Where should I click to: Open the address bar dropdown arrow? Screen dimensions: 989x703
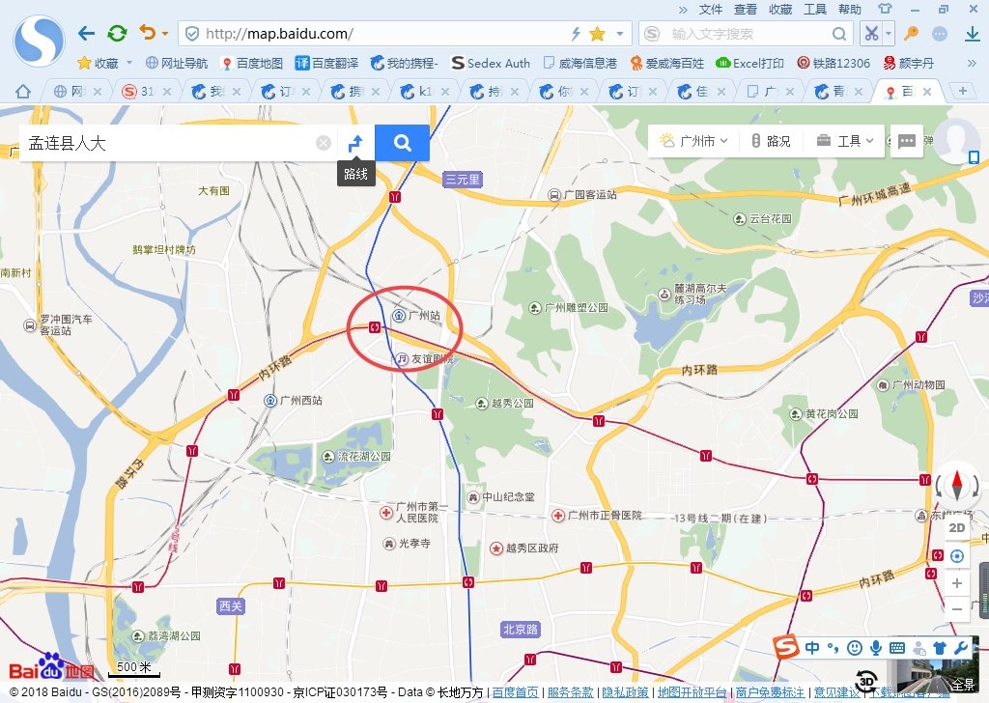[620, 34]
